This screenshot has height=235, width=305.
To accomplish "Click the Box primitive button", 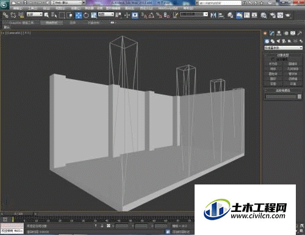I will [273, 64].
